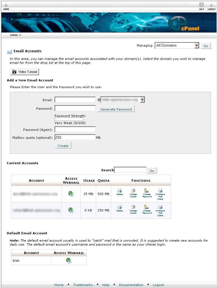Click the cPanel logo in banner
218x288 pixels.
pyautogui.click(x=184, y=23)
